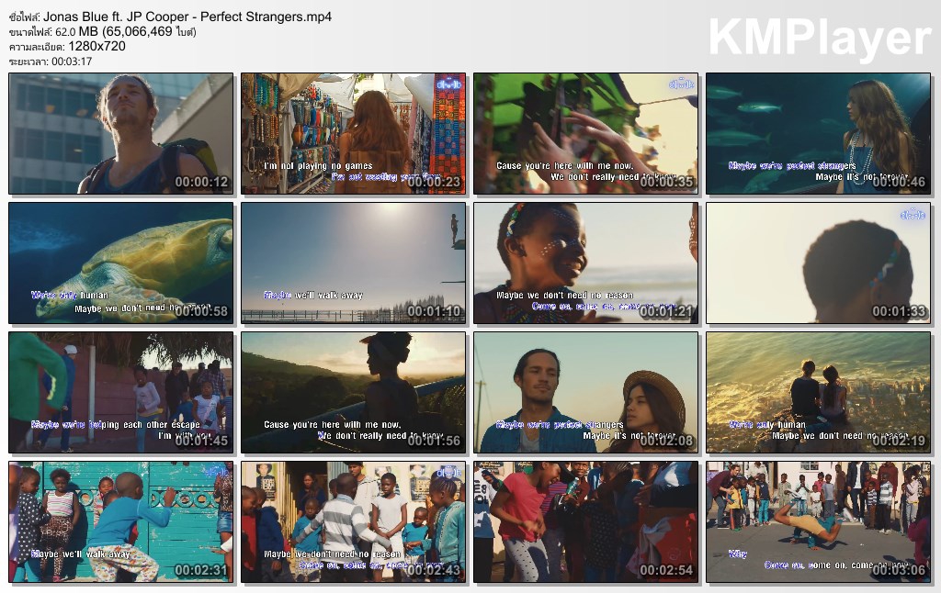Click the breakdancer thumbnail at 00:03:06

[x=819, y=521]
